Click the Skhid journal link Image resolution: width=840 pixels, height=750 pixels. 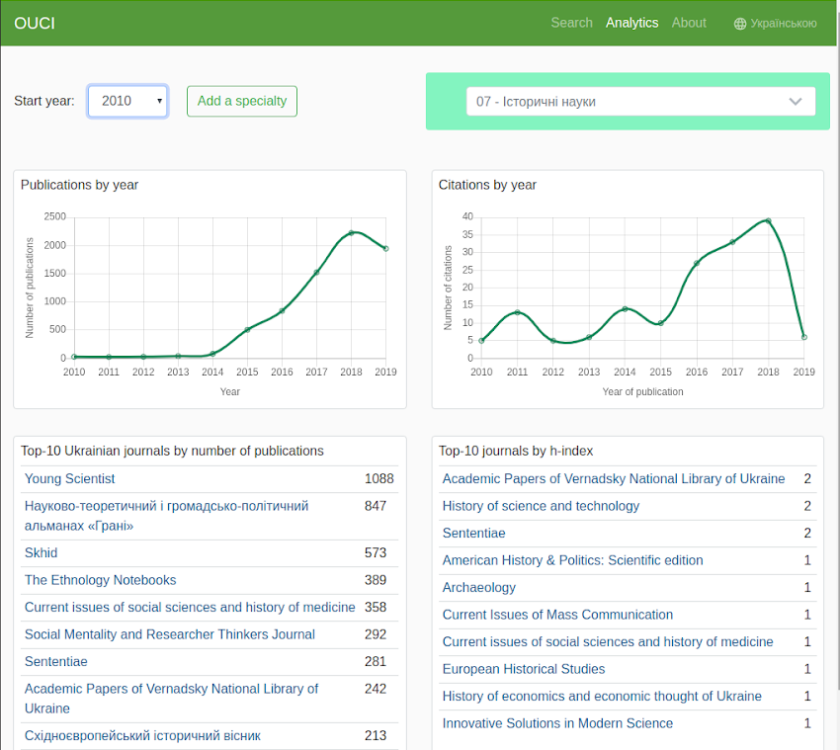click(x=41, y=553)
